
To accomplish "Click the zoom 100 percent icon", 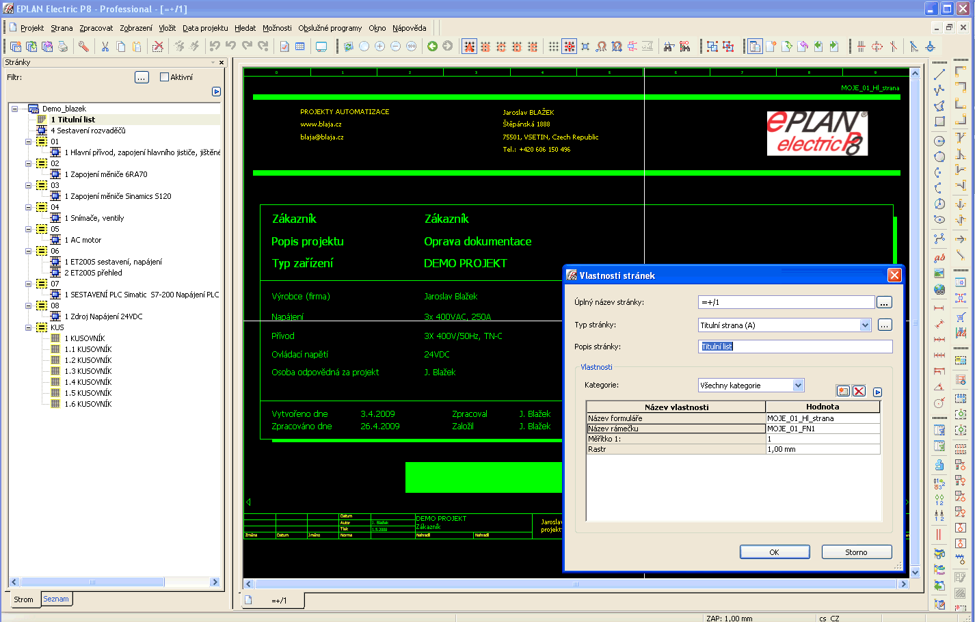I will pos(411,46).
